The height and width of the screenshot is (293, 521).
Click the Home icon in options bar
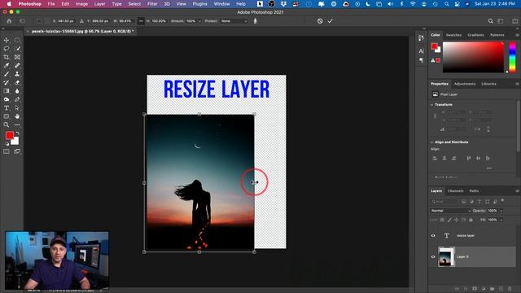coord(9,21)
